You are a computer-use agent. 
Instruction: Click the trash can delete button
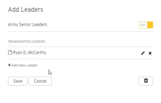click(x=146, y=81)
